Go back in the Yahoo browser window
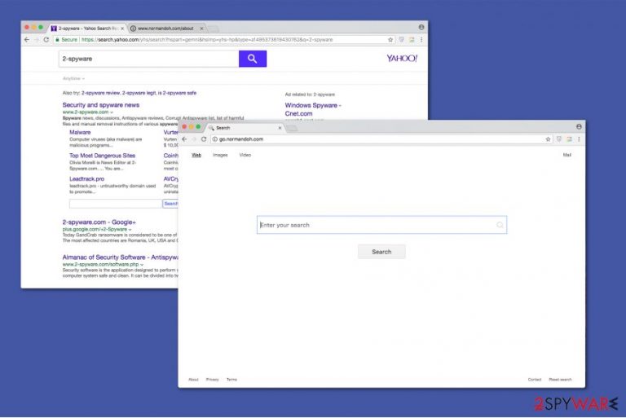Viewport: 626px width, 418px height. (27, 40)
